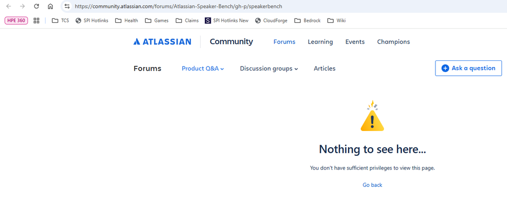The width and height of the screenshot is (507, 205).
Task: Click the Ask a question button
Action: coord(468,68)
